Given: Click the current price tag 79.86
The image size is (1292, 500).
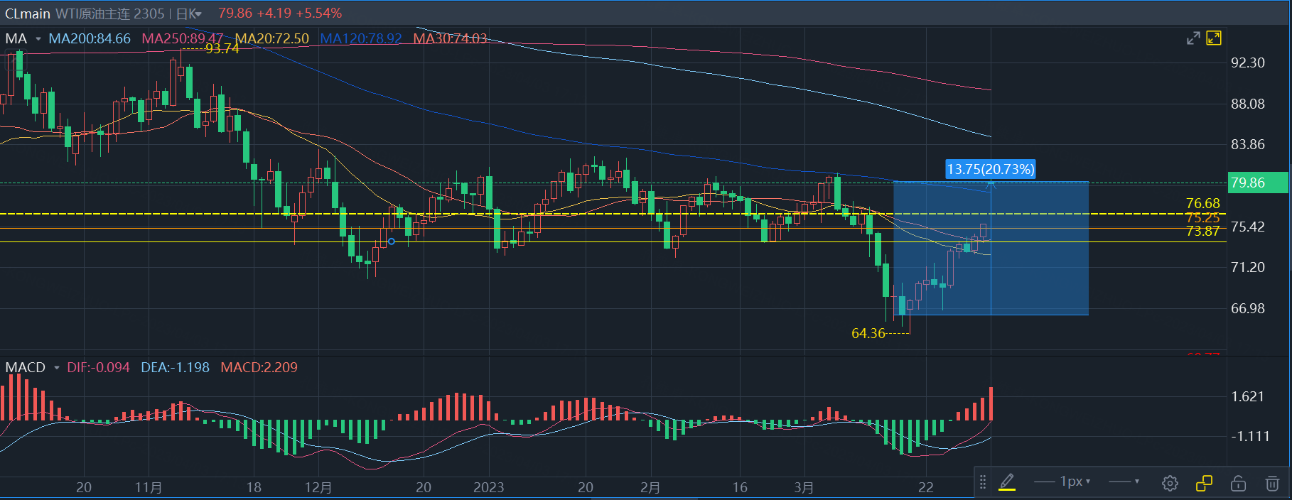Looking at the screenshot, I should 1257,183.
